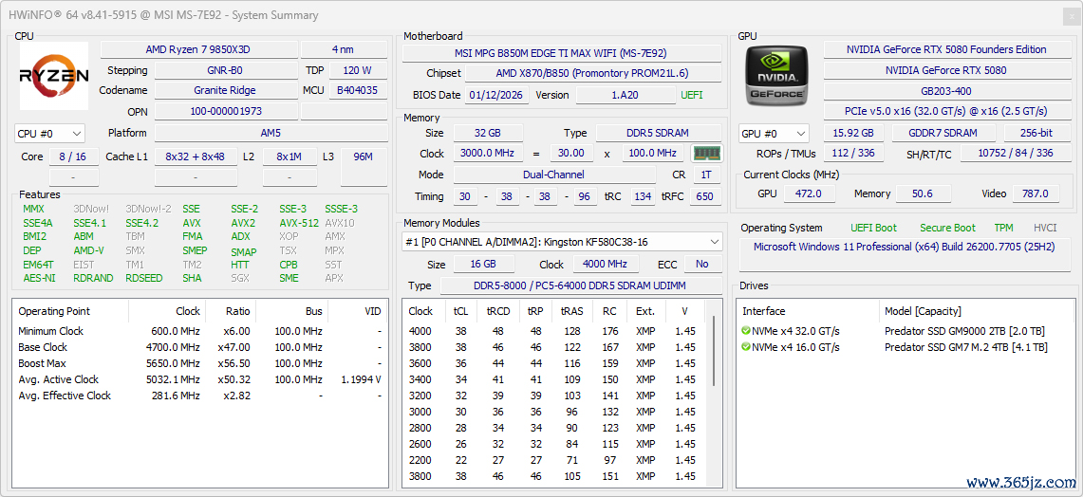Click the Windows 11 Professional OS text
Image resolution: width=1083 pixels, height=497 pixels.
(x=905, y=247)
